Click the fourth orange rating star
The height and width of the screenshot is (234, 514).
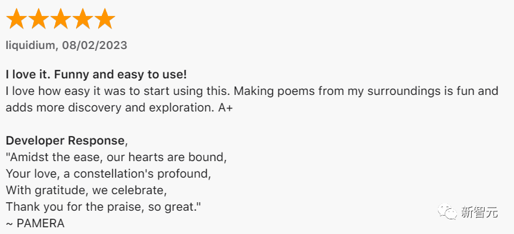pyautogui.click(x=83, y=18)
